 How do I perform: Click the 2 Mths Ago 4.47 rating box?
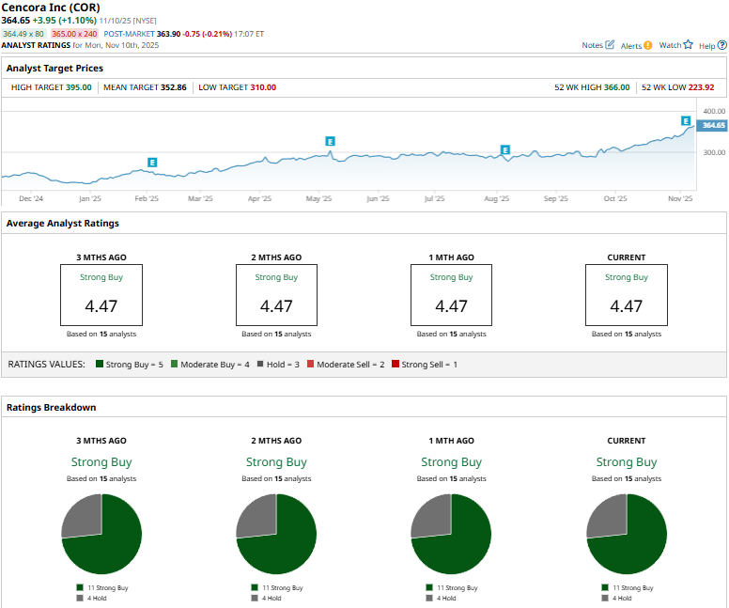click(276, 294)
